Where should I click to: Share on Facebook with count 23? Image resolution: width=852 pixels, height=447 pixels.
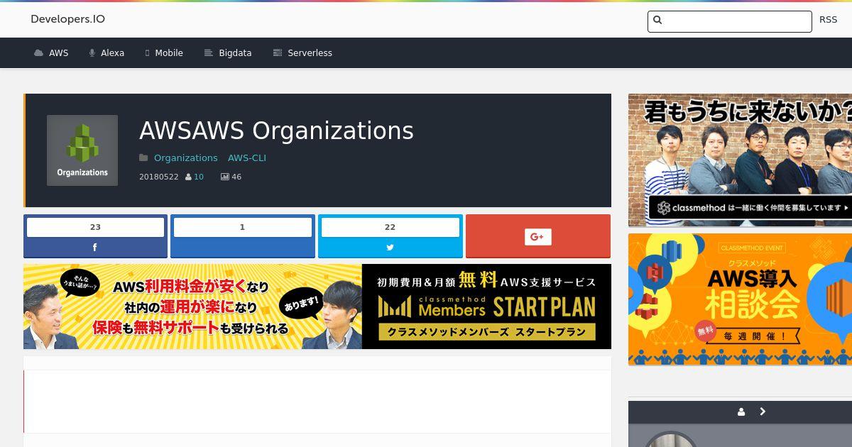95,236
